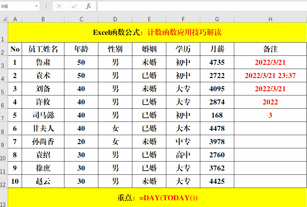The height and width of the screenshot is (207, 307).
Task: Click the age cell '20'
Action: pos(81,142)
